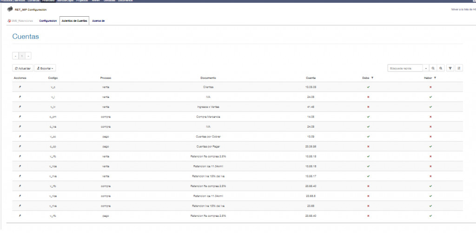Click the Haber column filter icon
Viewport: 476px width, 233px height.
point(435,78)
